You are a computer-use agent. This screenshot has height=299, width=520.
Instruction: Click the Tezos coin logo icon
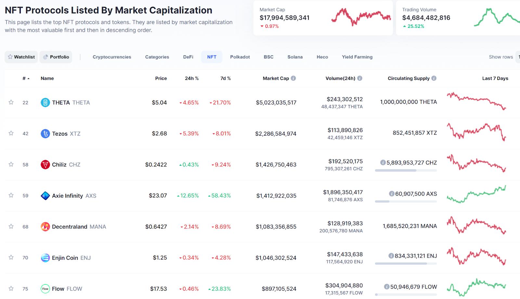tap(45, 134)
